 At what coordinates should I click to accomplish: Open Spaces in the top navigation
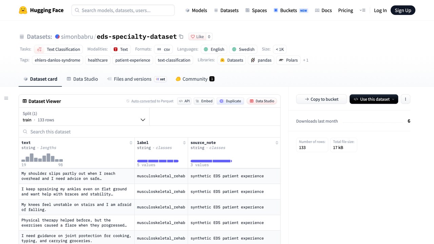click(x=256, y=11)
